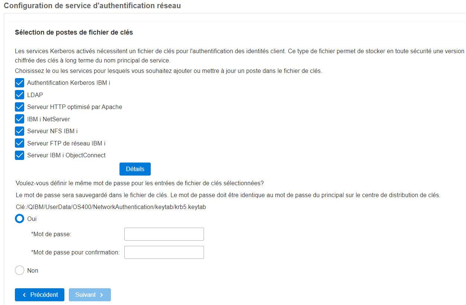Select the Oui radio button
466x305 pixels.
[20, 219]
